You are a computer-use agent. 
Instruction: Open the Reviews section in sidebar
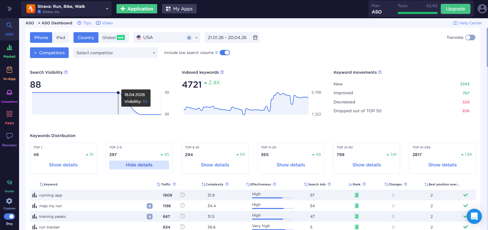[x=9, y=140]
